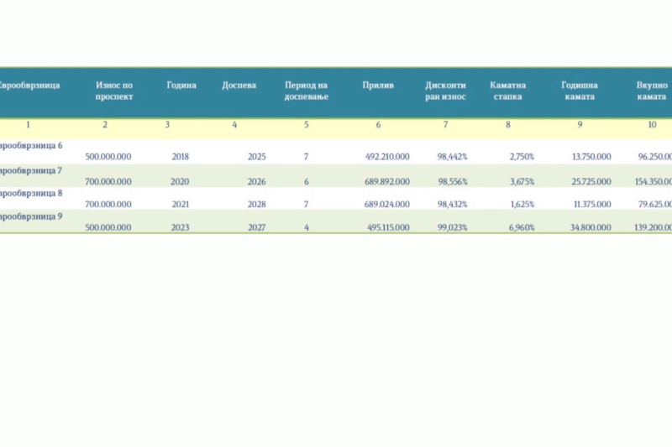Click maturity period 6 in Еврообврзница 7 row
The width and height of the screenshot is (672, 447).
click(307, 182)
